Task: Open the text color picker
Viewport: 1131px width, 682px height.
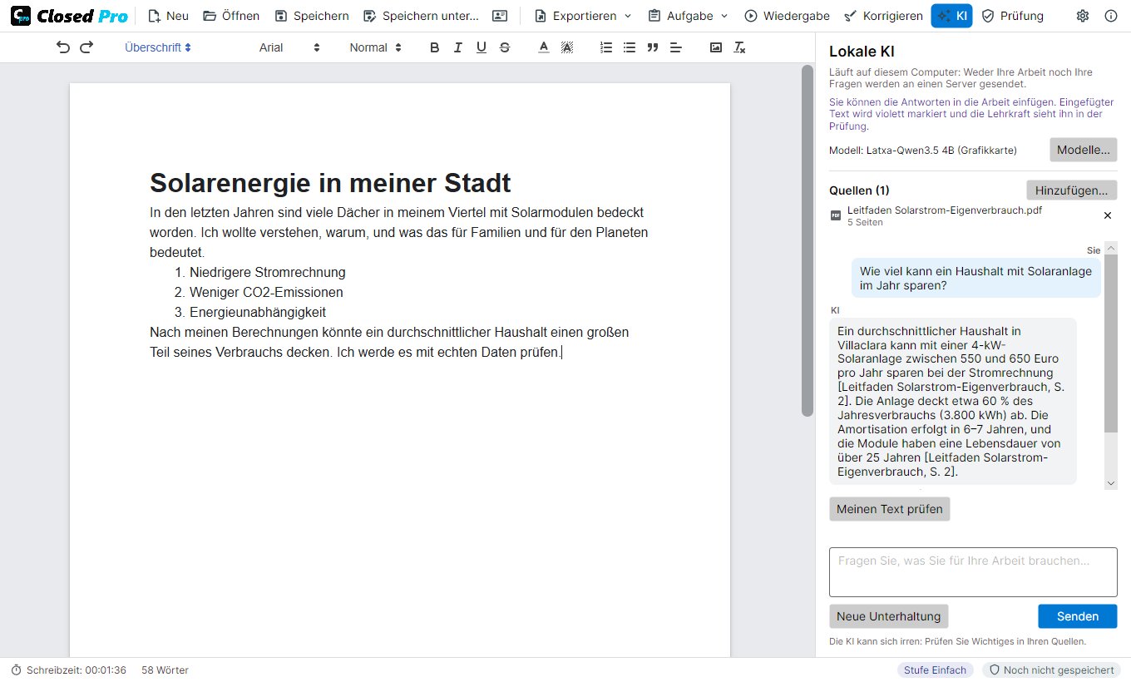Action: pyautogui.click(x=544, y=47)
